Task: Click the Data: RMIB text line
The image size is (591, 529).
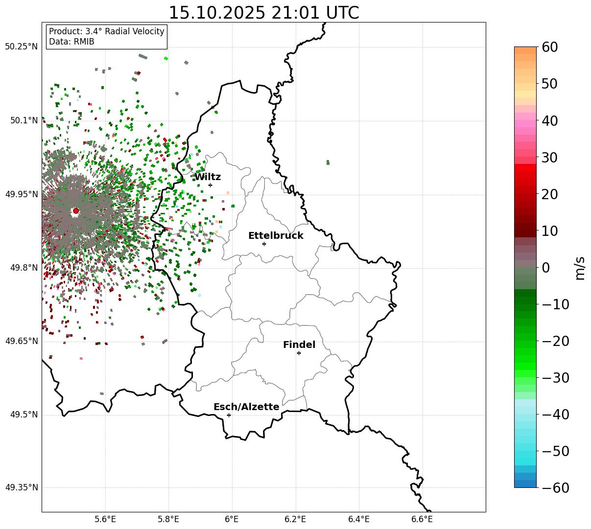Action: (71, 42)
